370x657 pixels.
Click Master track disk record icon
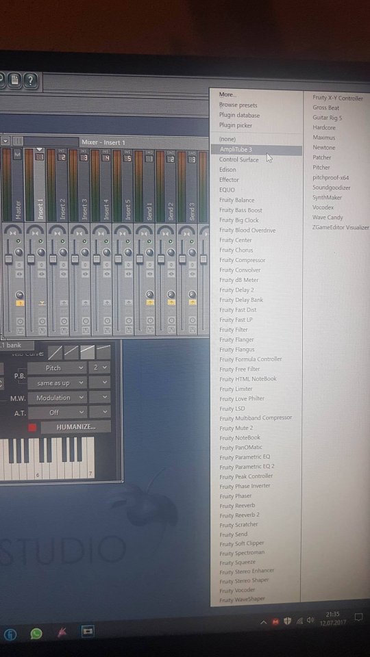20,331
